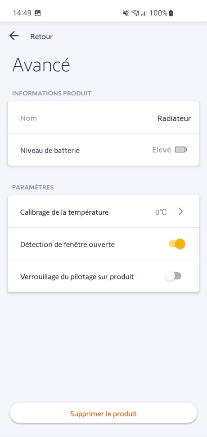The height and width of the screenshot is (437, 207).
Task: Disable the Détection de fenêtre ouverte switch
Action: [177, 244]
